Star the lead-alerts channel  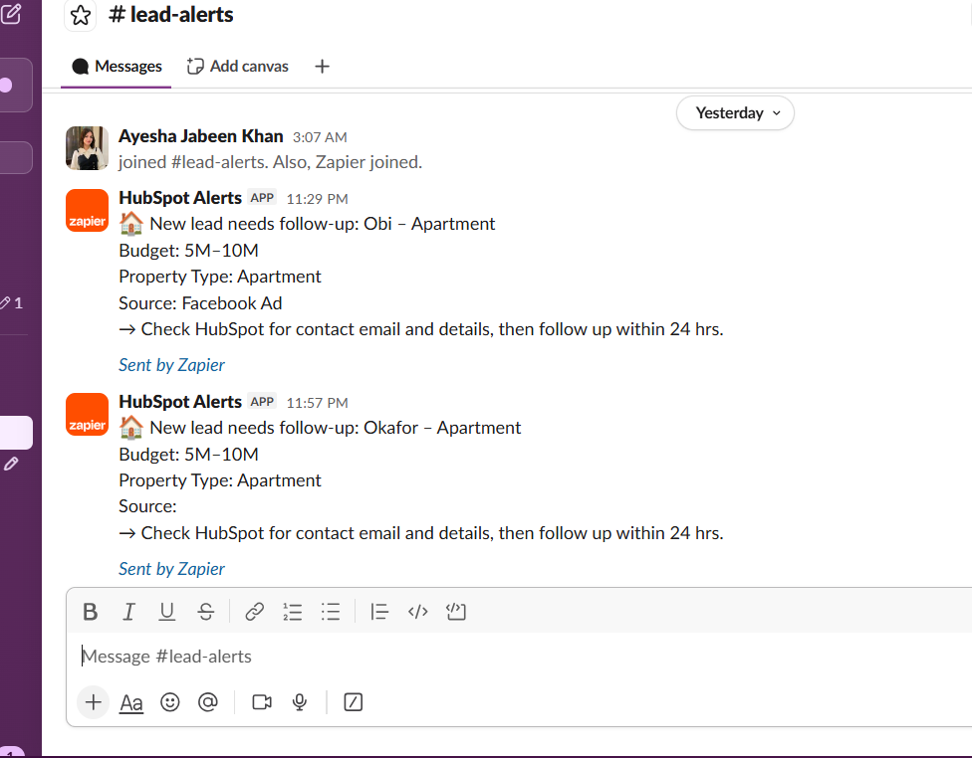tap(81, 15)
